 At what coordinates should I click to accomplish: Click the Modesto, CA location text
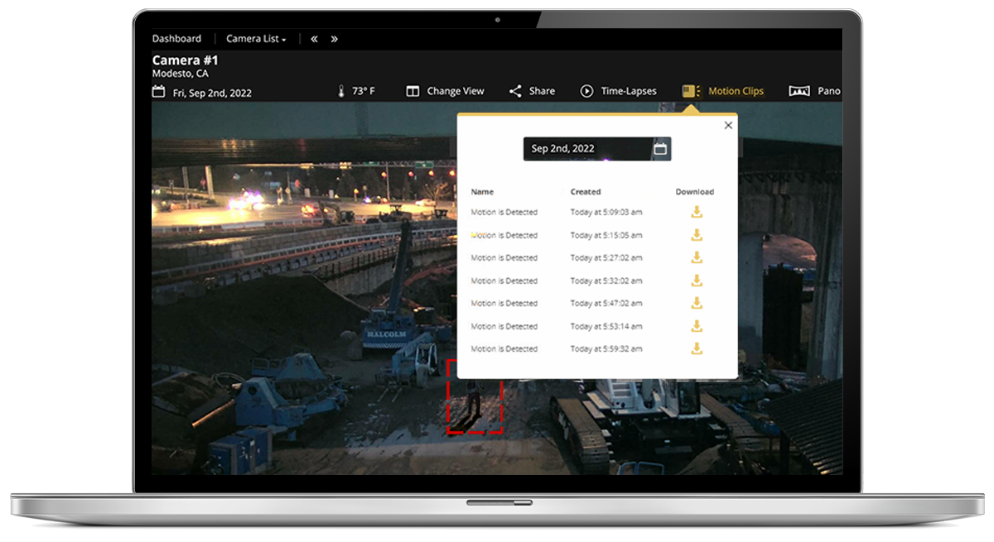[x=180, y=74]
